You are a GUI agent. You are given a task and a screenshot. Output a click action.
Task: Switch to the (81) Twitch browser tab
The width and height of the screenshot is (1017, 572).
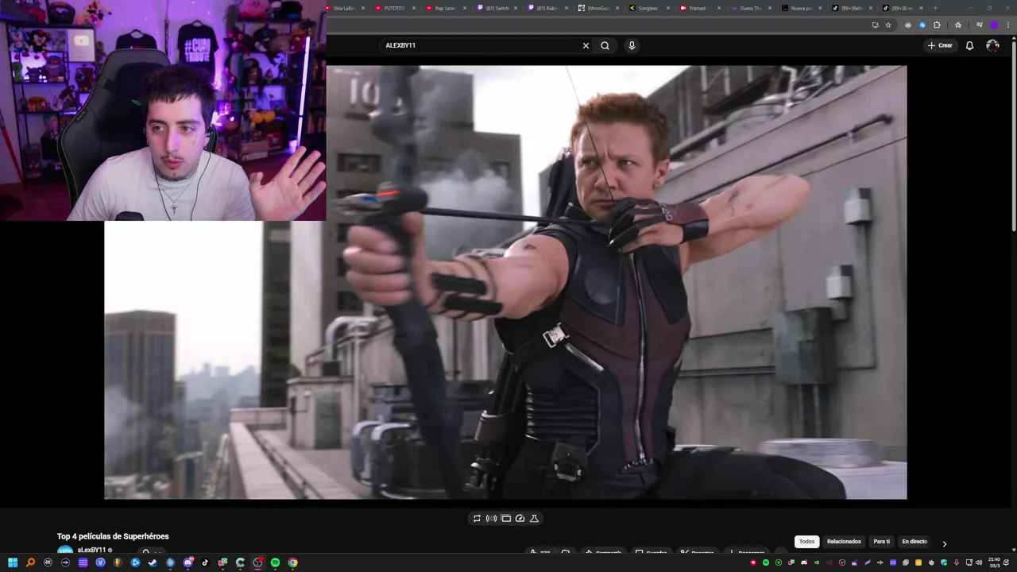(x=497, y=8)
